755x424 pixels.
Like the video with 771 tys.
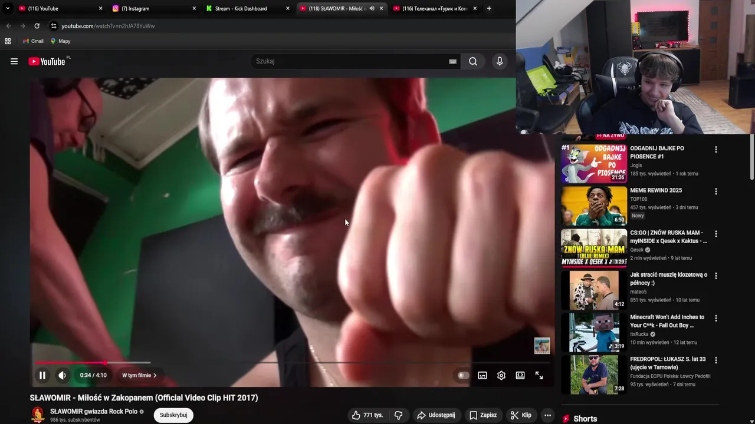(x=367, y=415)
